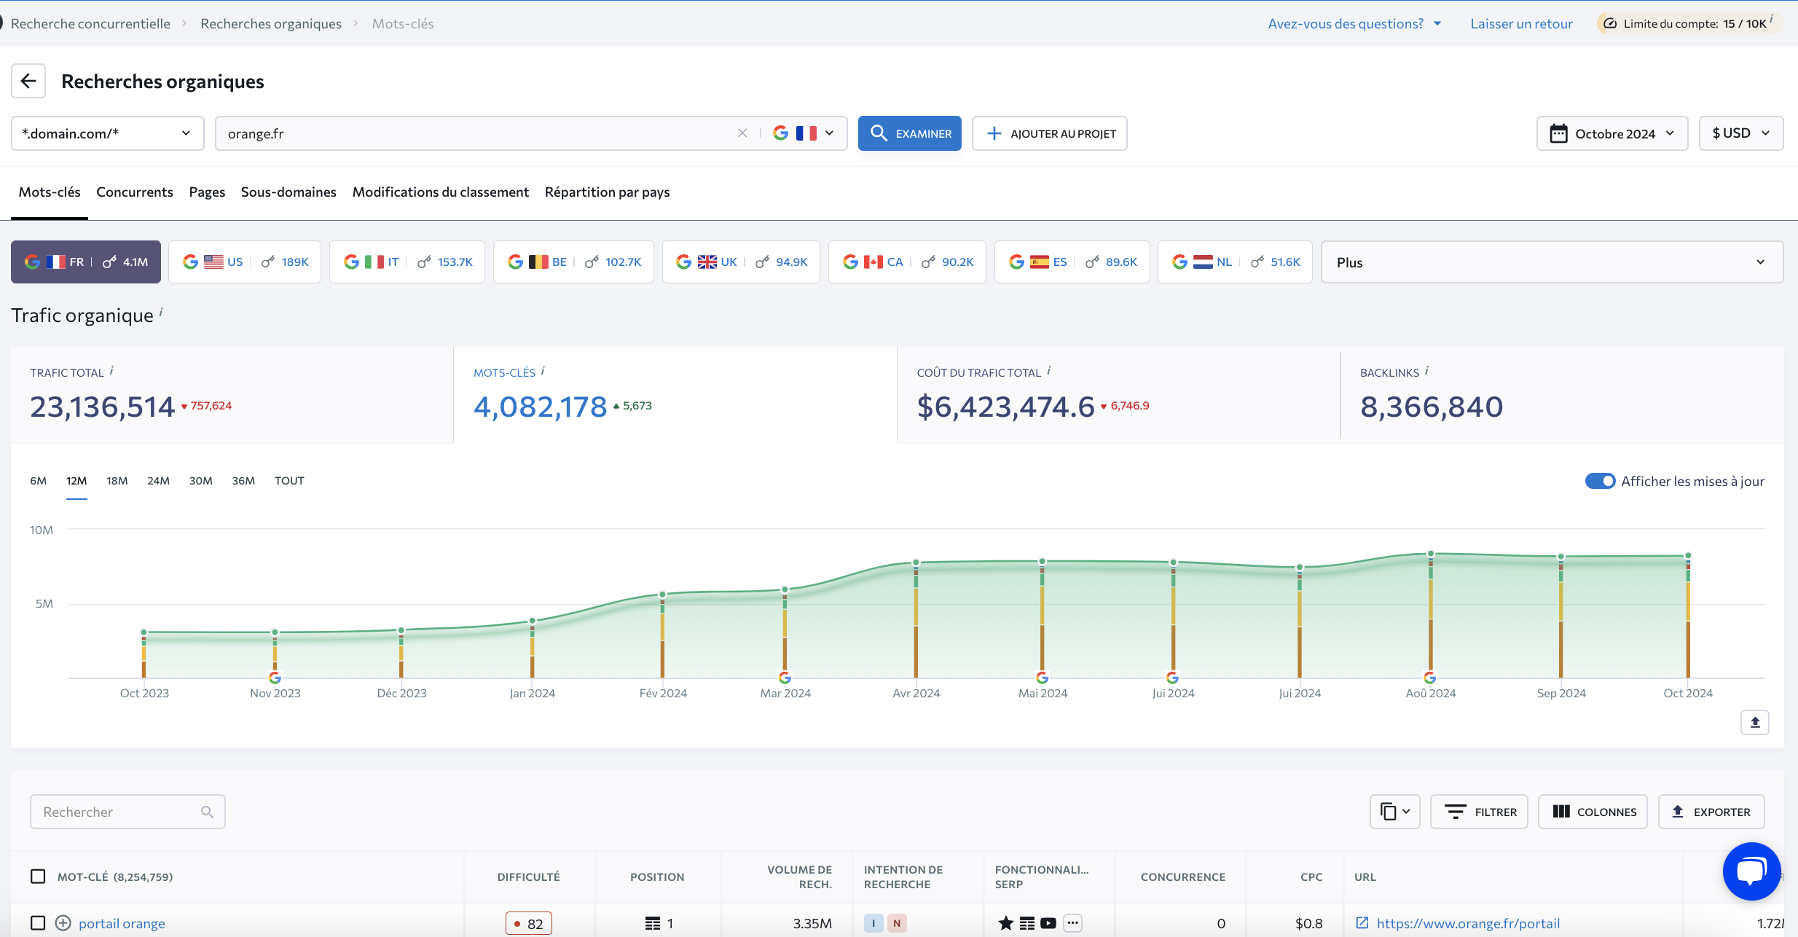
Task: Go back with the left arrow button
Action: [x=28, y=81]
